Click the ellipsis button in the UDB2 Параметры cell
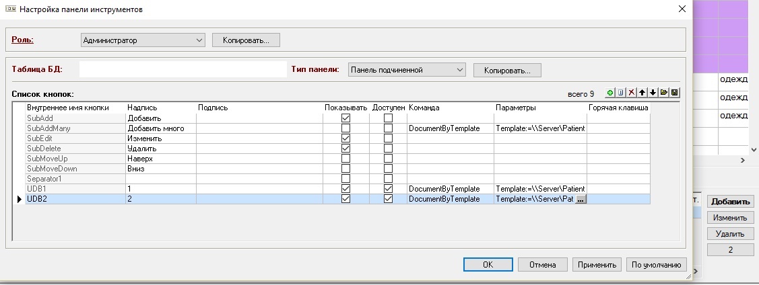Image resolution: width=759 pixels, height=285 pixels. pos(581,199)
